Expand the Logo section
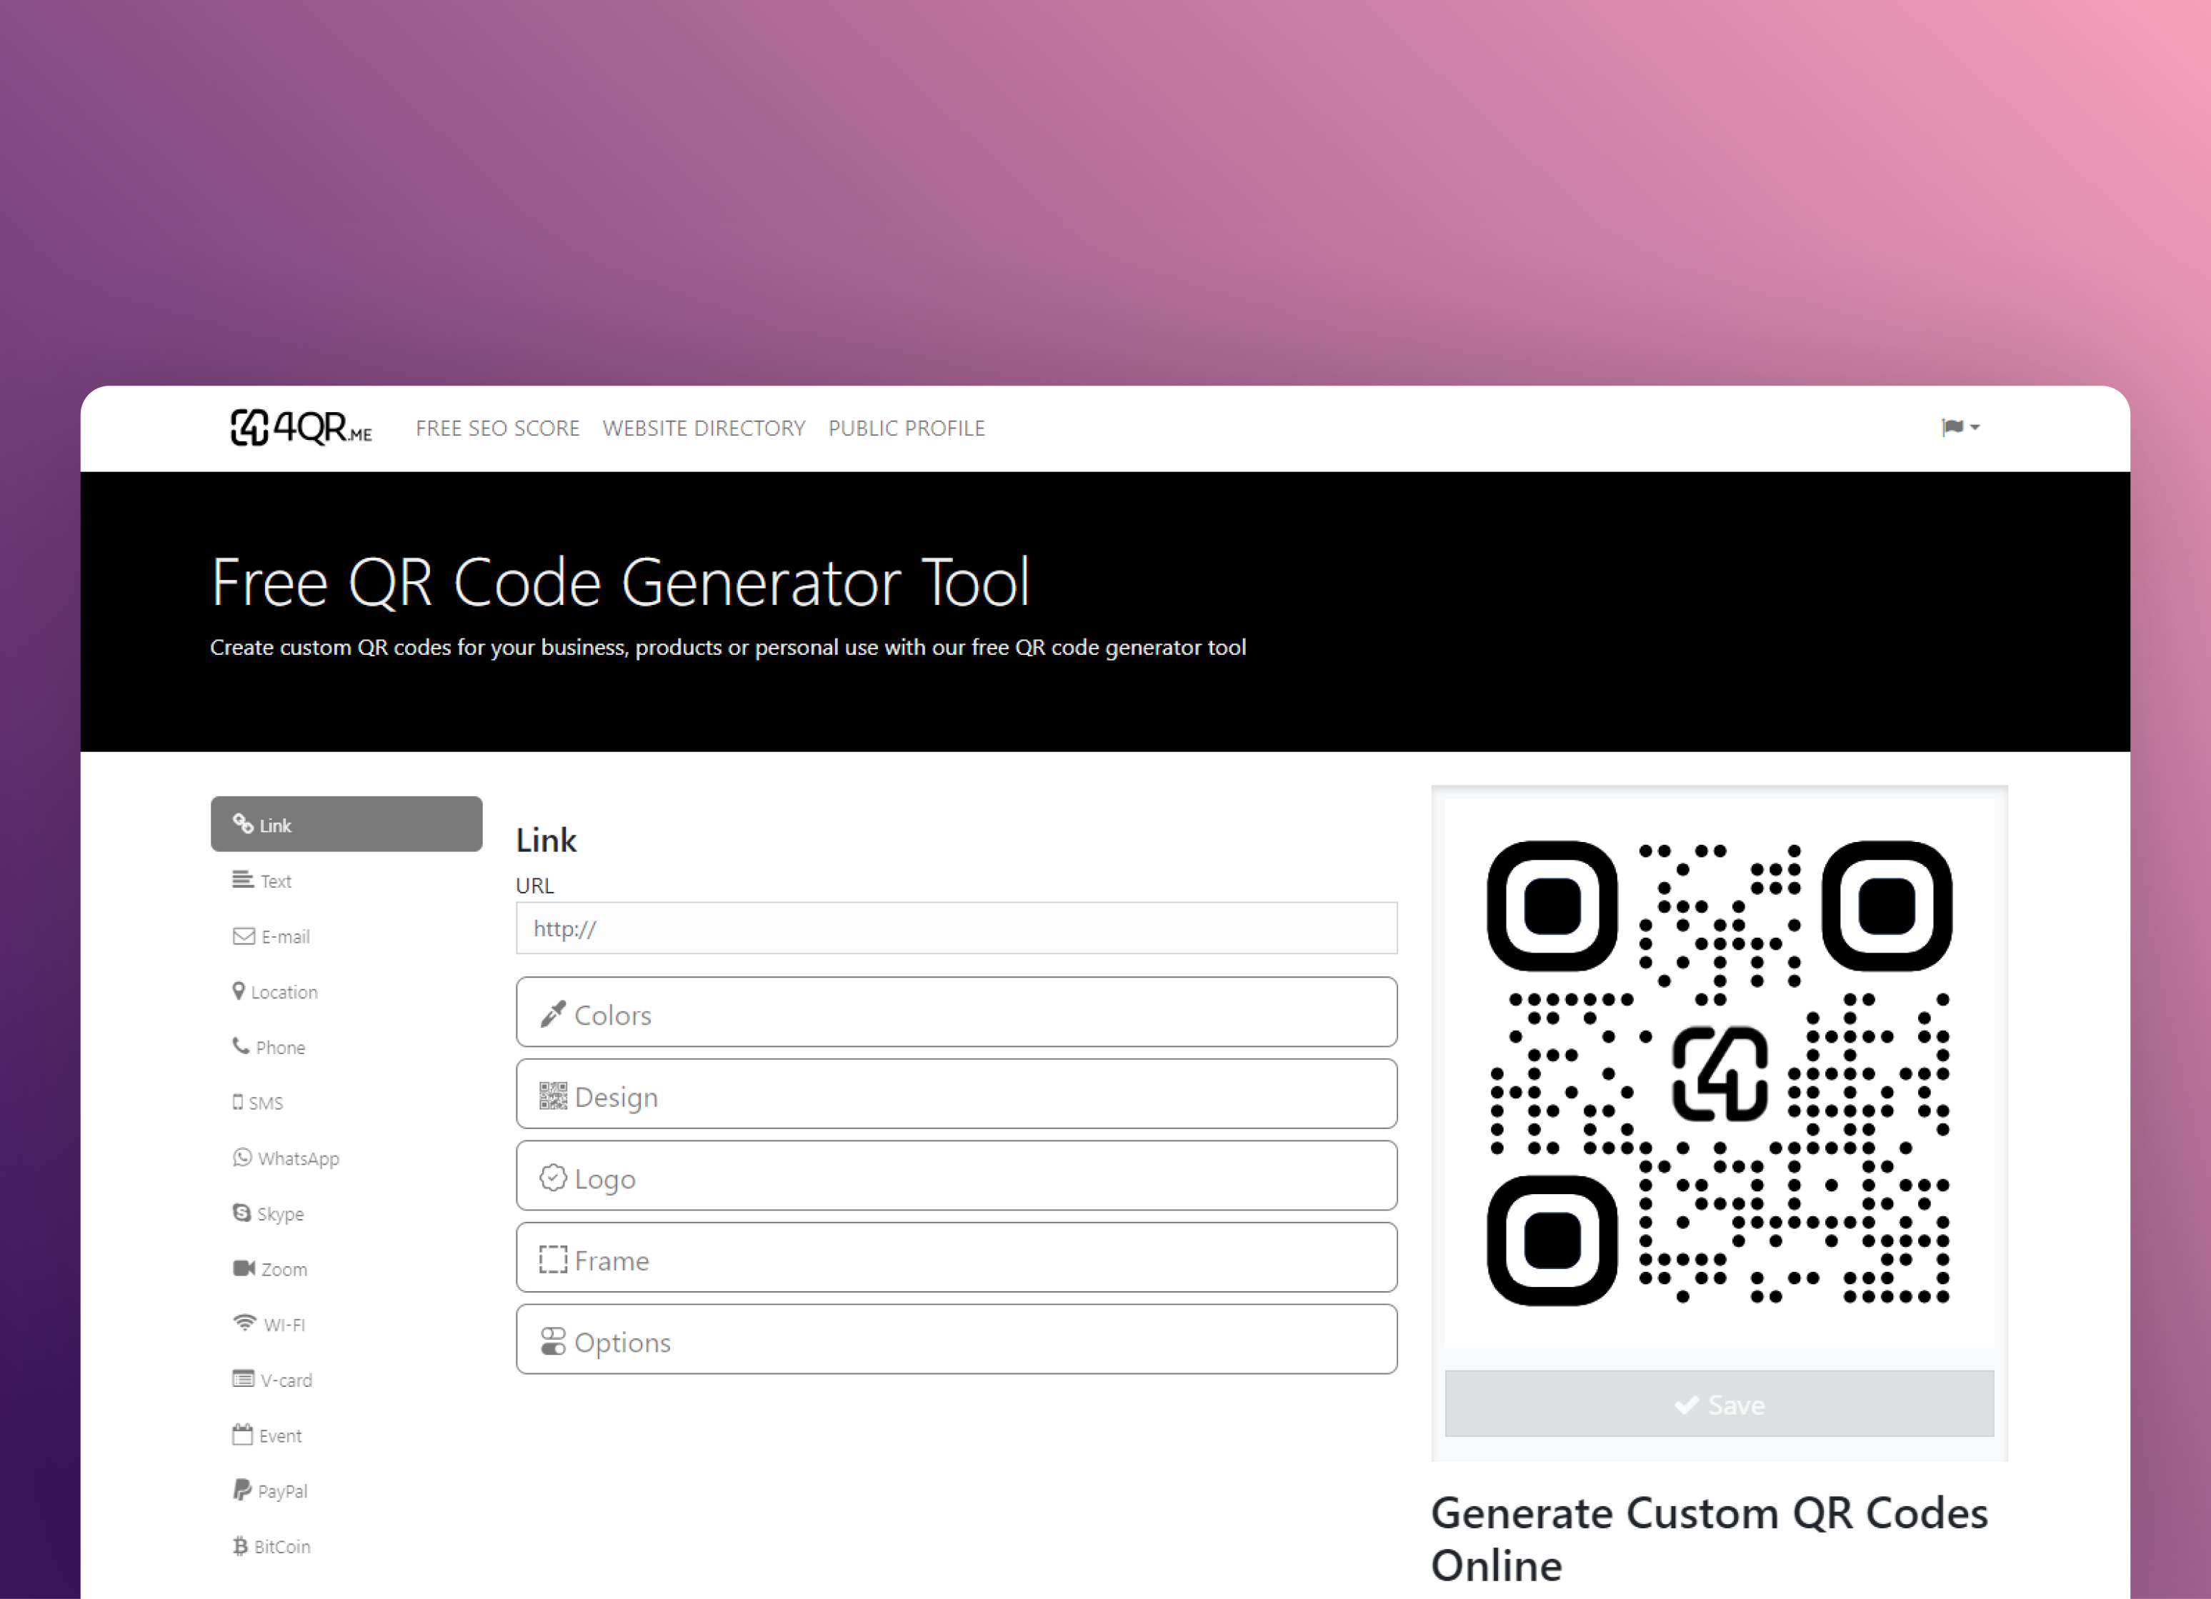Viewport: 2211px width, 1599px height. pos(957,1176)
